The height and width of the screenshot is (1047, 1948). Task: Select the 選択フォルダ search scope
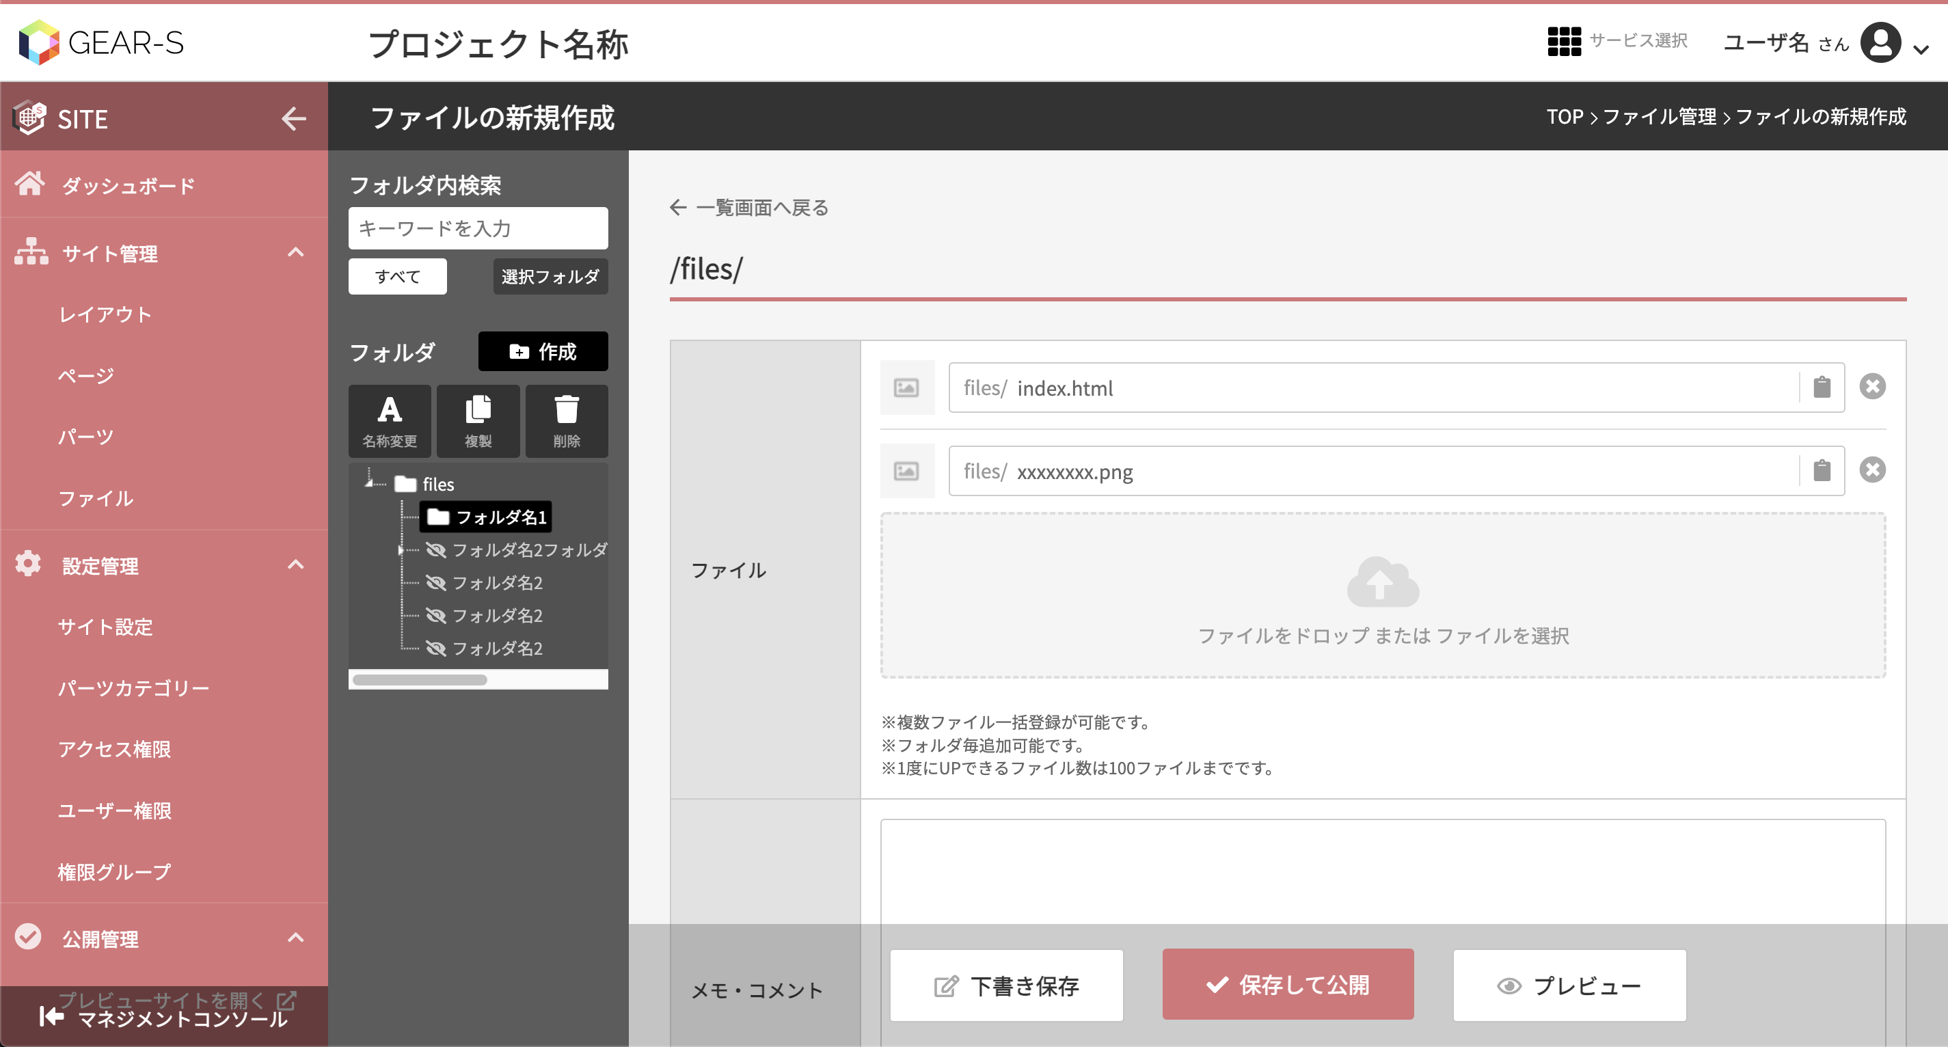point(550,277)
